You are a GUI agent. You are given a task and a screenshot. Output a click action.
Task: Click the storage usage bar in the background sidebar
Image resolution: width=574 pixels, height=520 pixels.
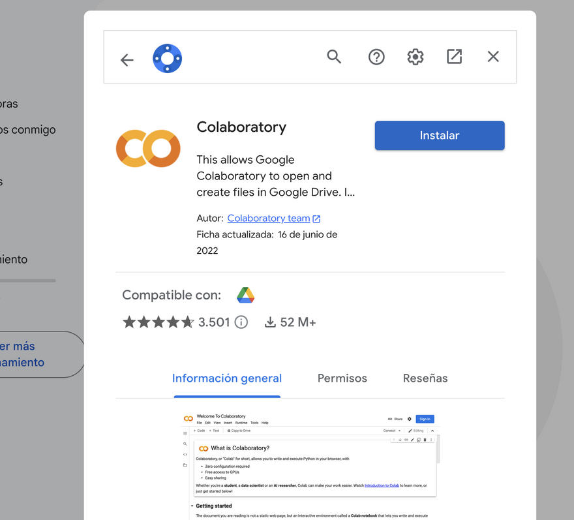point(28,281)
